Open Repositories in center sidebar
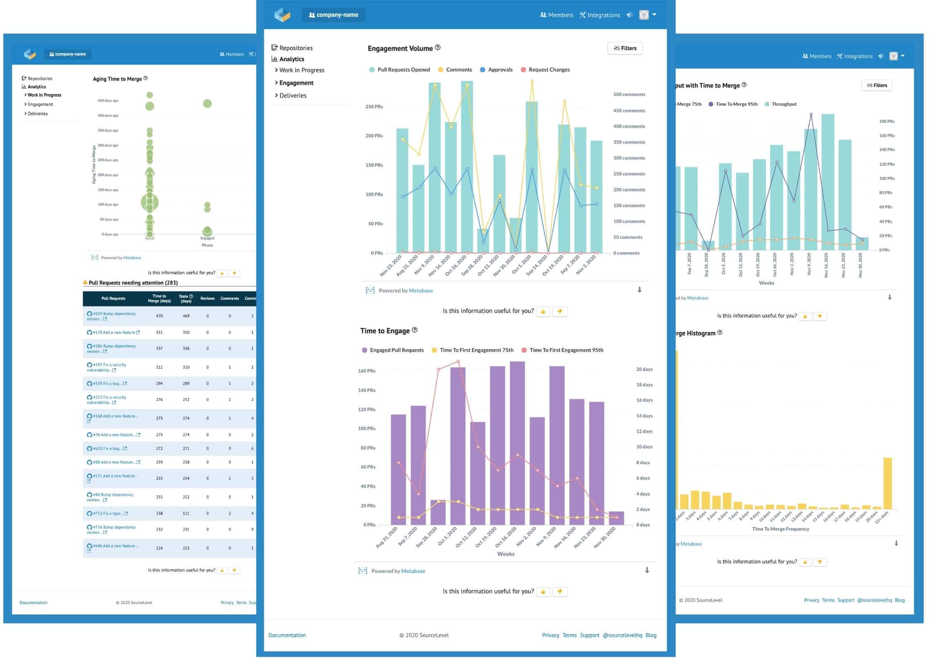 pos(292,48)
